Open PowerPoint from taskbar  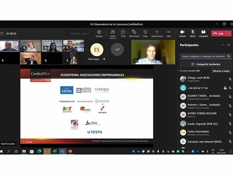coord(70,151)
